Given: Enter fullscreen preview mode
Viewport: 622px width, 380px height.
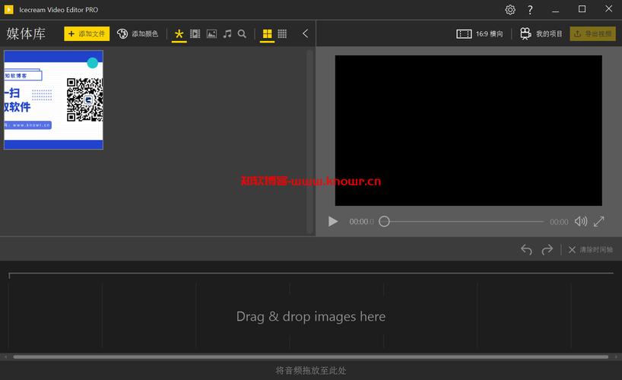Looking at the screenshot, I should tap(599, 221).
